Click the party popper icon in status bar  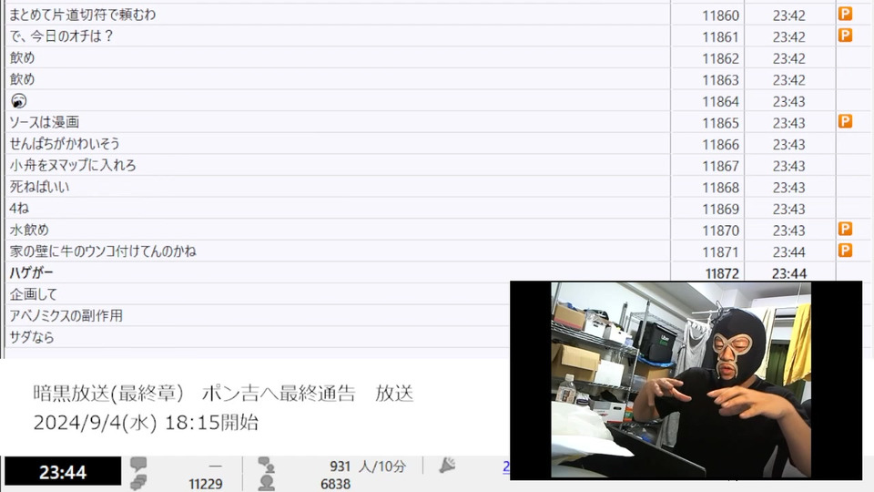click(447, 466)
